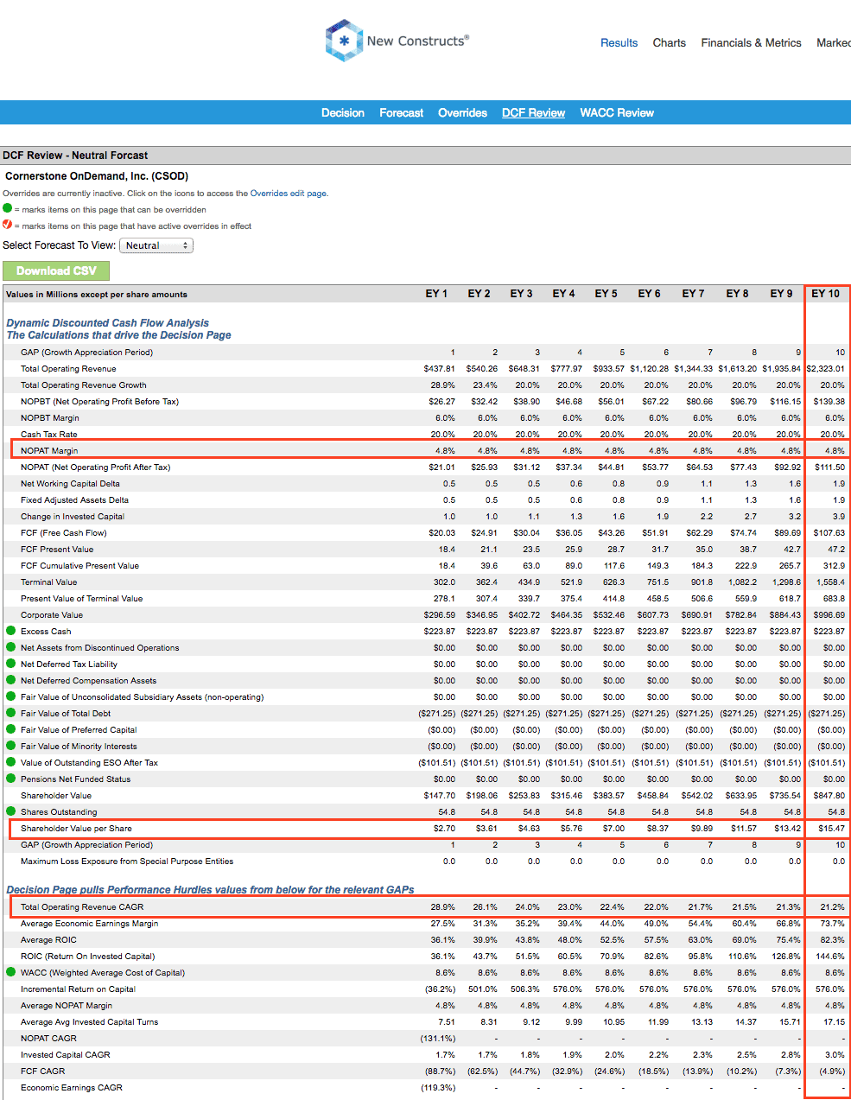Open the Charts menu
This screenshot has width=851, height=1100.
[670, 42]
